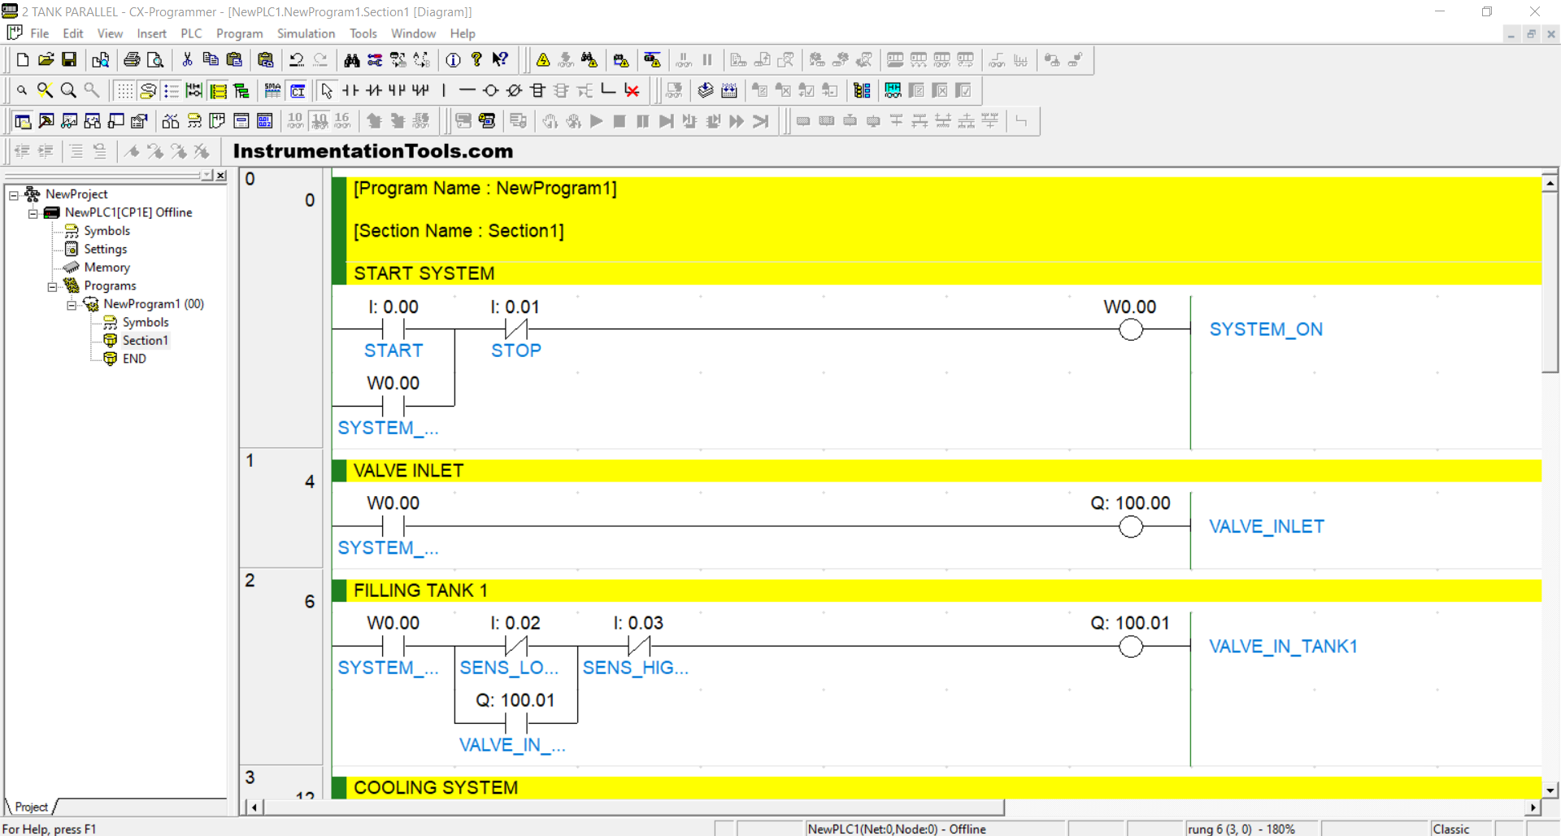
Task: Open the File menu
Action: (40, 33)
